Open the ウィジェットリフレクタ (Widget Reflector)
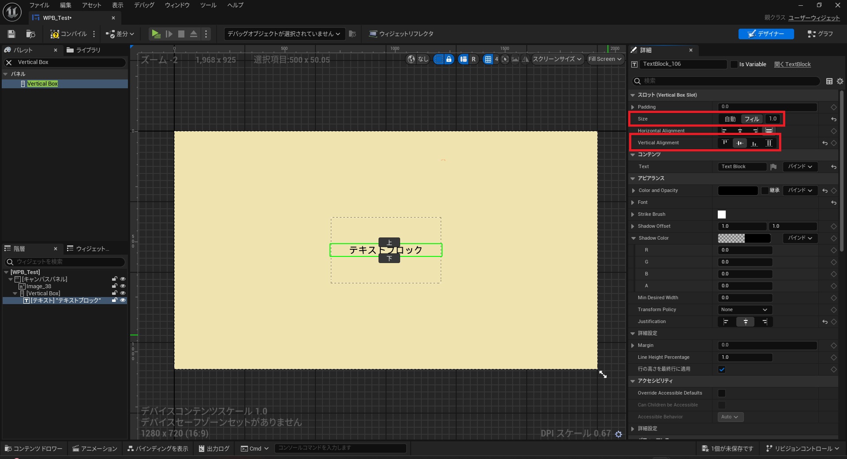The image size is (847, 459). point(401,34)
